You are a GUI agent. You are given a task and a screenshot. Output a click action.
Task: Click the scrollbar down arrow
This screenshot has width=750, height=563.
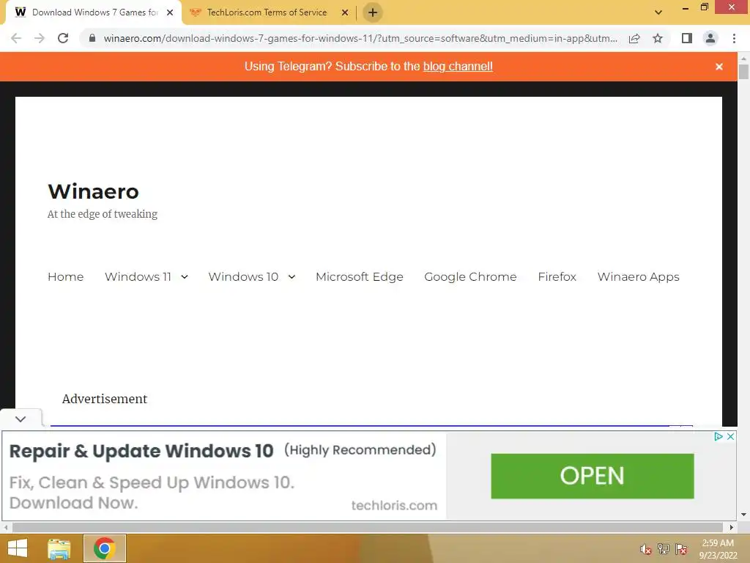coord(743,515)
